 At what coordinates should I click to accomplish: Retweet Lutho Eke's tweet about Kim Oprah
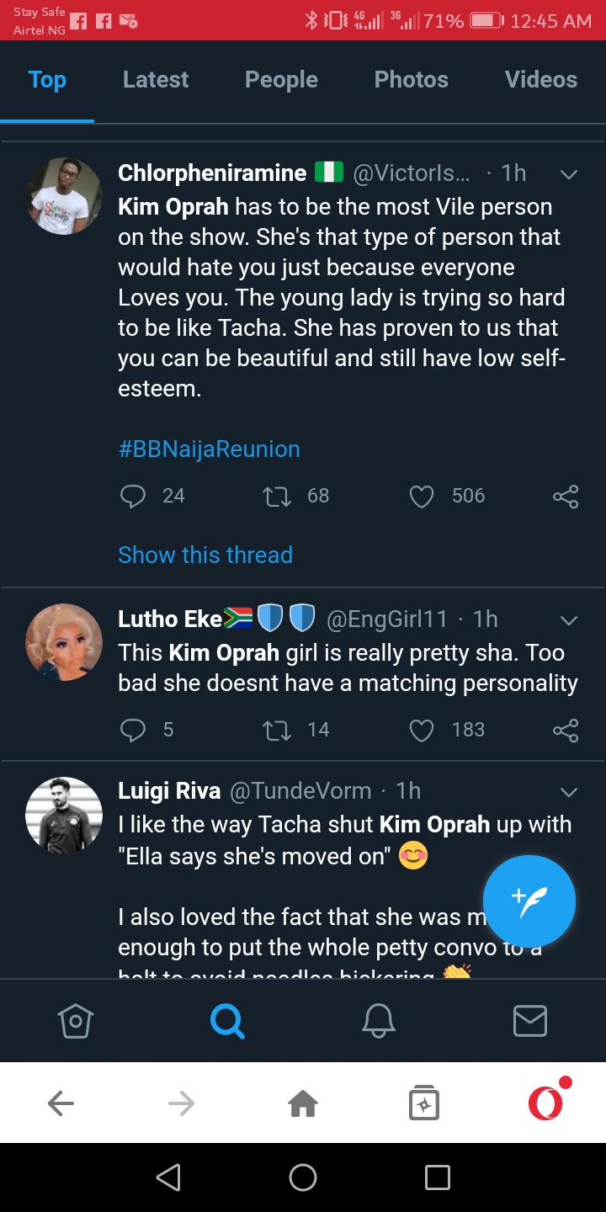pyautogui.click(x=277, y=730)
